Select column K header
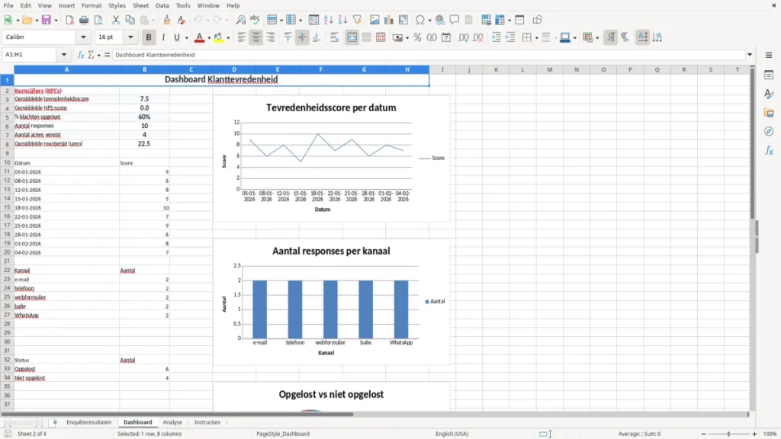The height and width of the screenshot is (439, 781). coord(496,69)
